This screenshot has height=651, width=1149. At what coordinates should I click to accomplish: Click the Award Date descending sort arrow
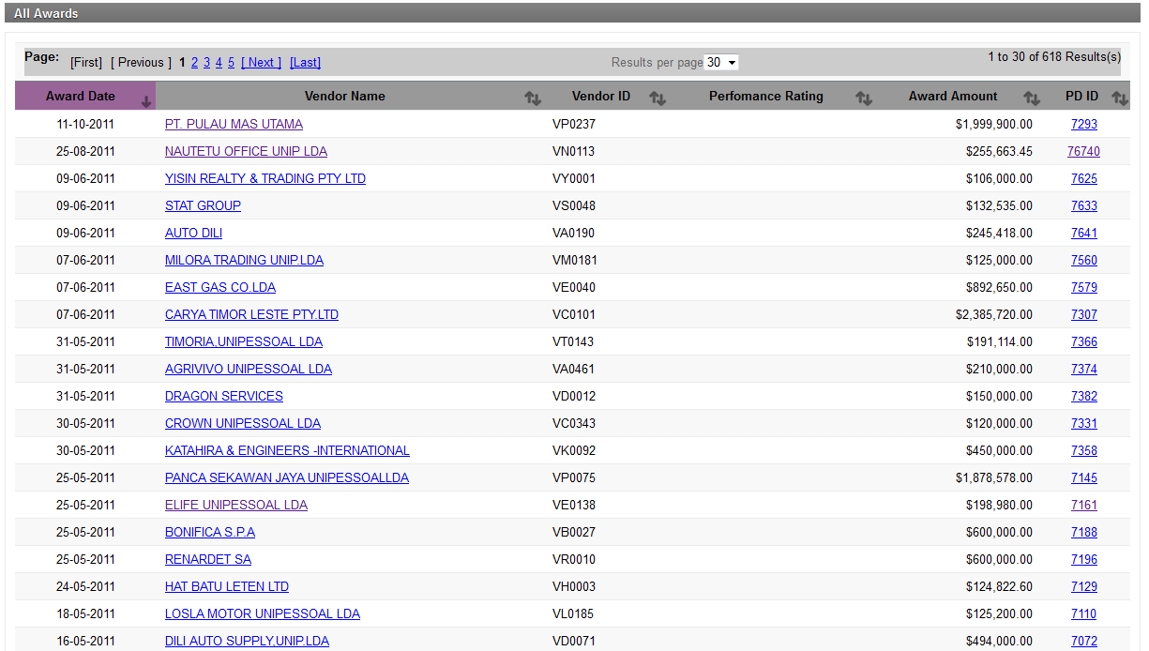[x=145, y=101]
